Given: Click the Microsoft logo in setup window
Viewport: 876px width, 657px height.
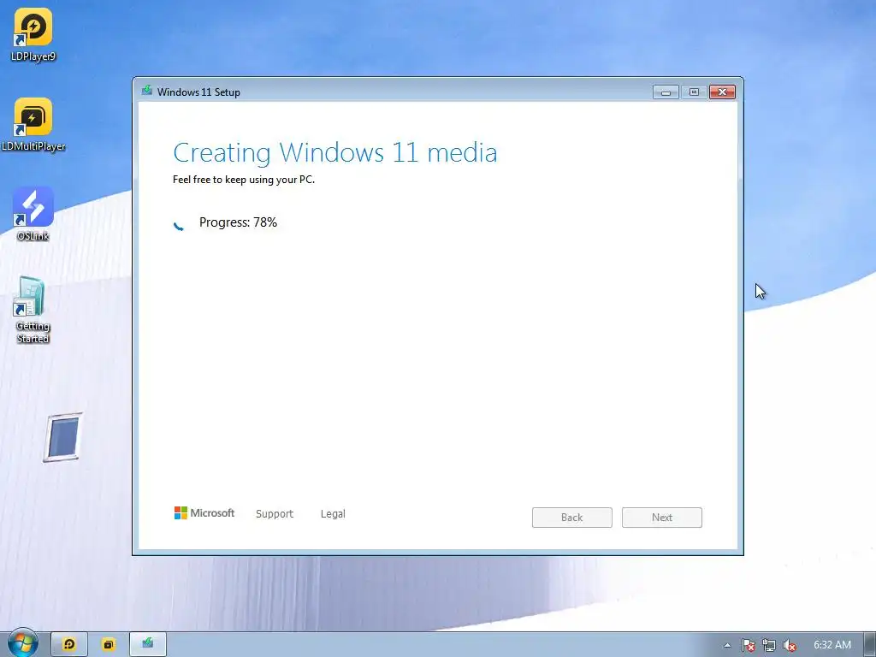Looking at the screenshot, I should click(x=204, y=513).
